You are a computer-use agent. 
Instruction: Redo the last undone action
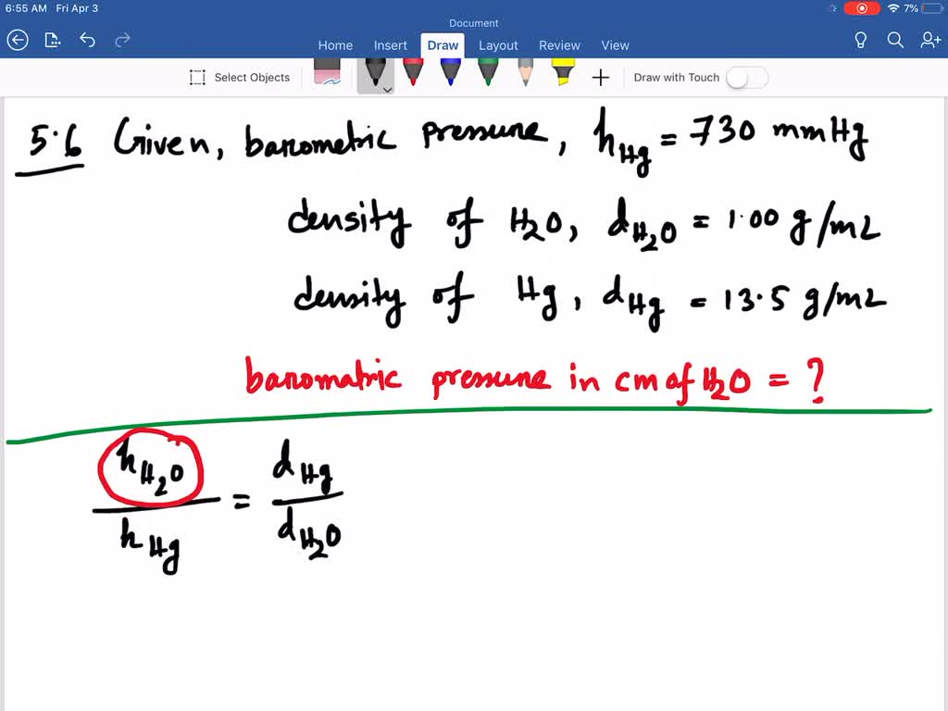121,40
